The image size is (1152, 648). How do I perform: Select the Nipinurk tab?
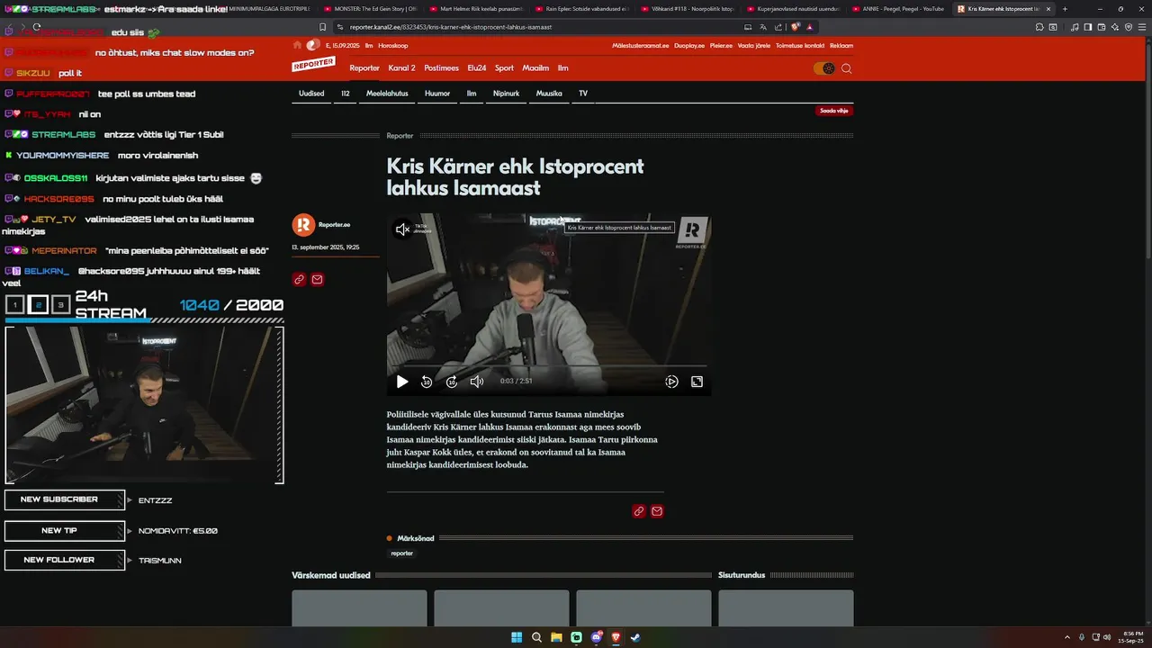click(x=506, y=94)
